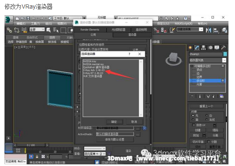Click the 确定 button in renderer dialog
The image size is (235, 166).
coord(114,122)
